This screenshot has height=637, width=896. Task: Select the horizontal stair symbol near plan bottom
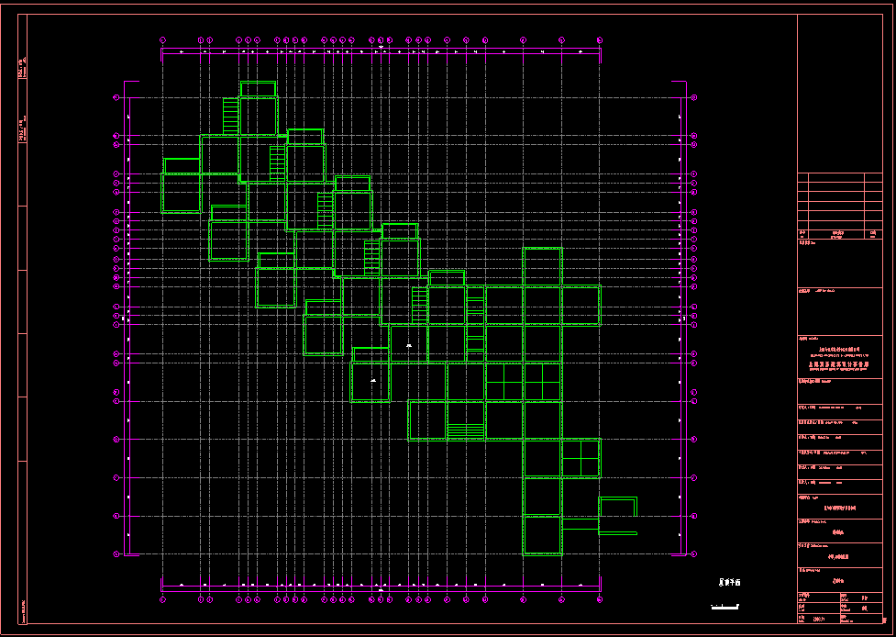465,430
